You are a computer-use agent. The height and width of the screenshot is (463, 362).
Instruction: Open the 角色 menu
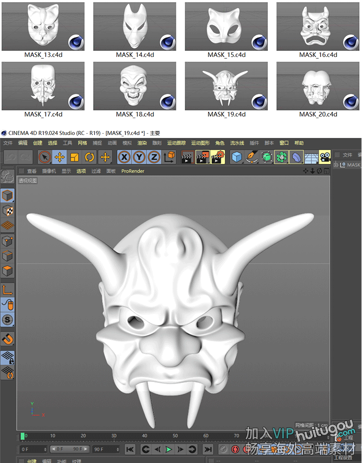point(220,143)
